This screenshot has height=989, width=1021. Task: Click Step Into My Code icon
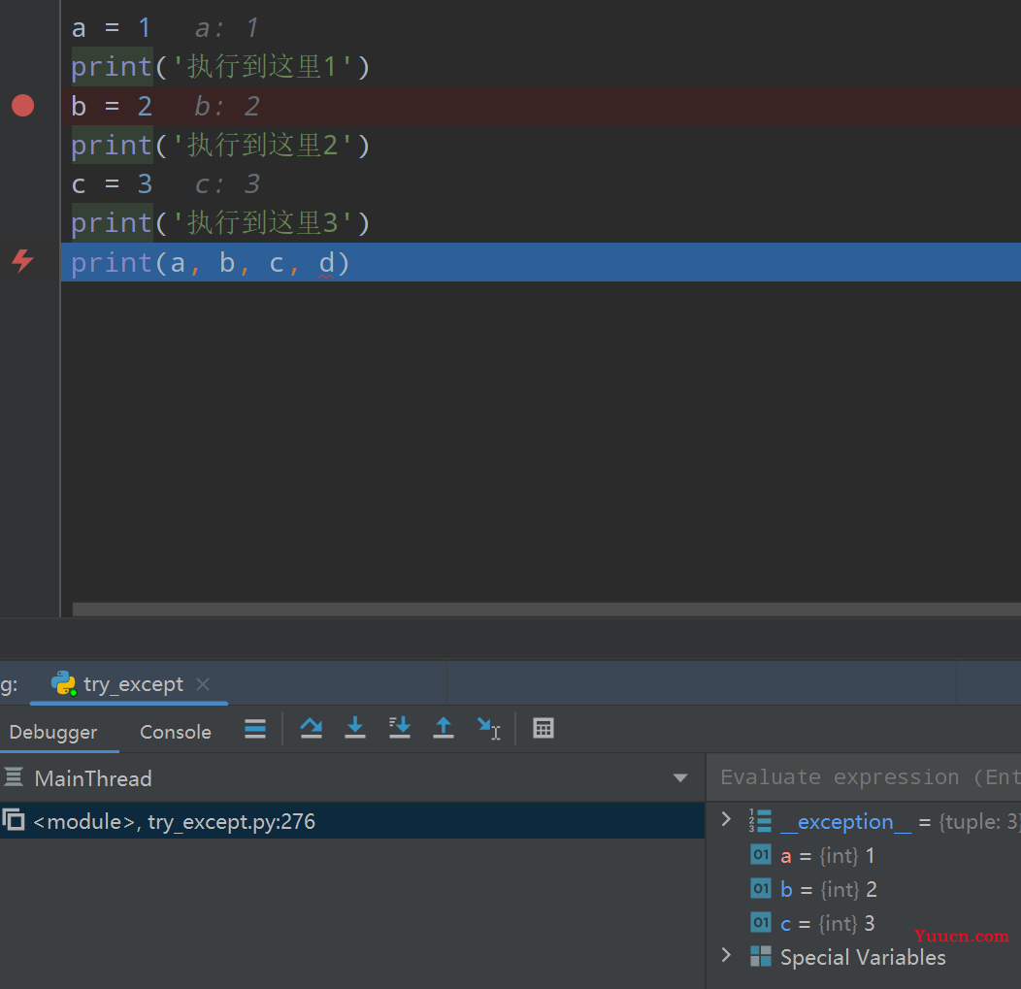(399, 728)
